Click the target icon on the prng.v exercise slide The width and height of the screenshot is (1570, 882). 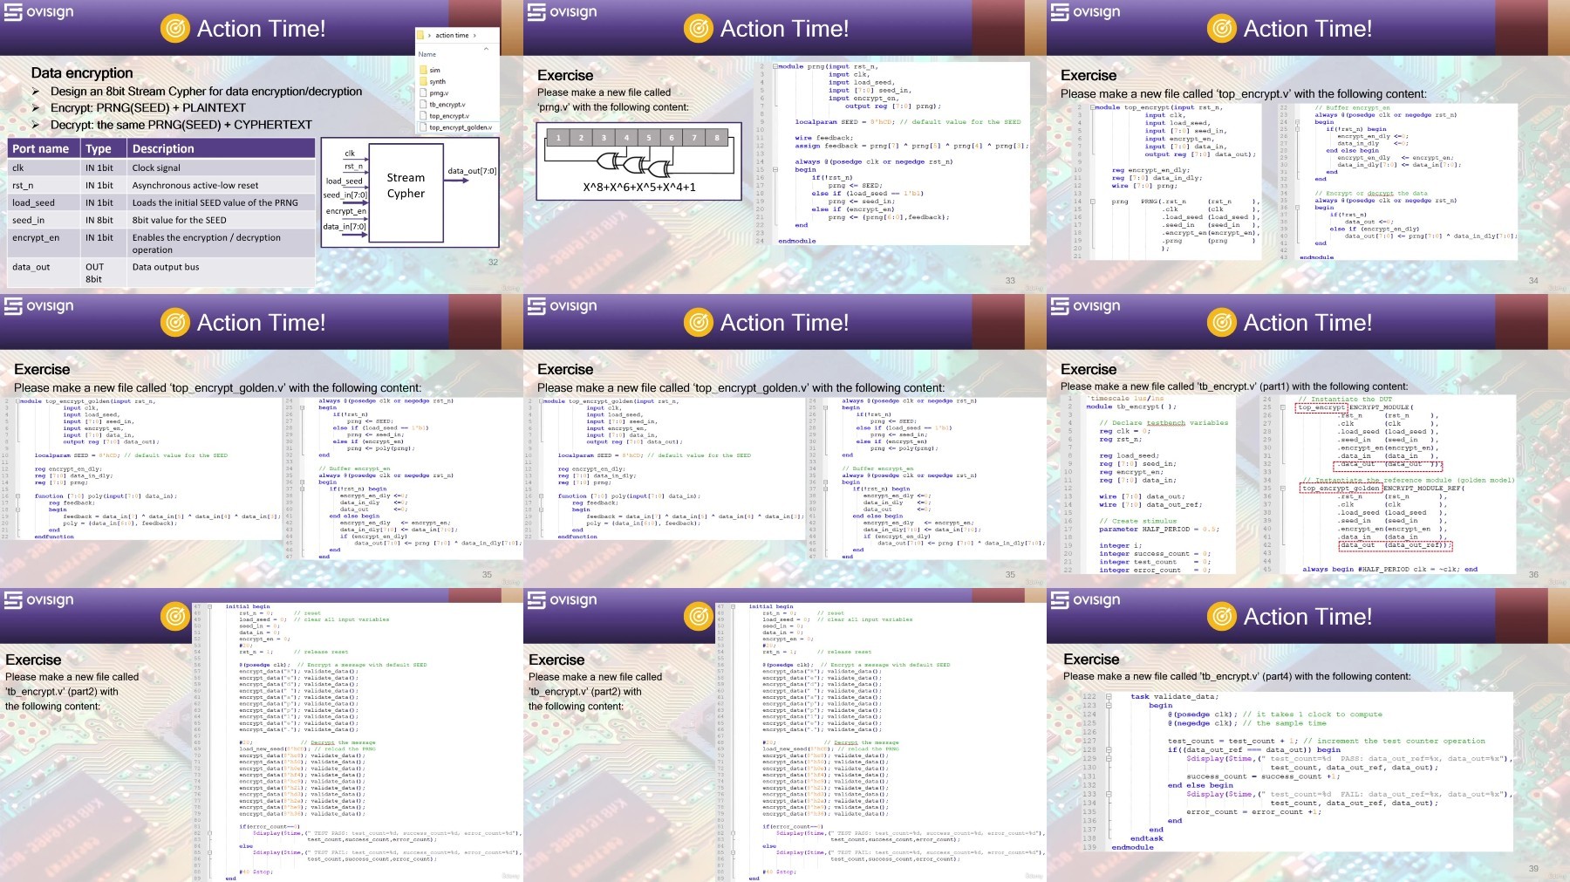tap(699, 29)
